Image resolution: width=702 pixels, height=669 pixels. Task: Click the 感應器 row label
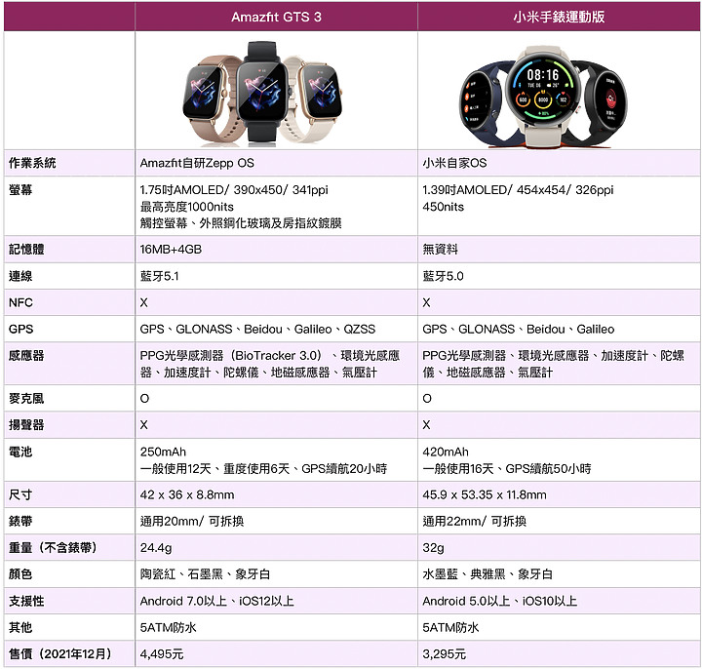coord(26,356)
